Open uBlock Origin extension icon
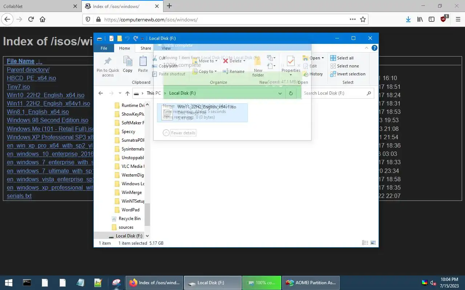465x290 pixels. click(444, 19)
